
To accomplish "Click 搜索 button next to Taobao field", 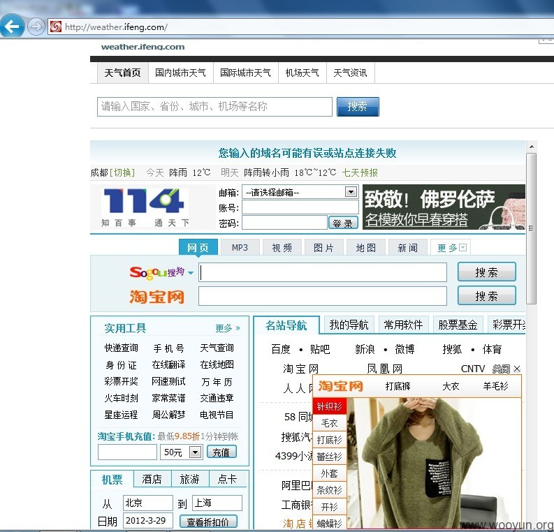I will pos(486,295).
